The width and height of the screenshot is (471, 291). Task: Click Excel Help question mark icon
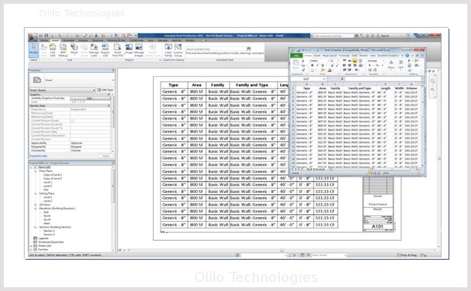point(407,56)
